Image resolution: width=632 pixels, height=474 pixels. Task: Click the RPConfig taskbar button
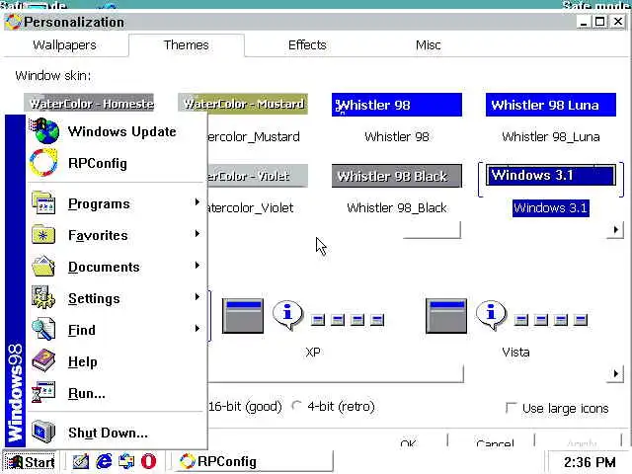[x=253, y=461]
